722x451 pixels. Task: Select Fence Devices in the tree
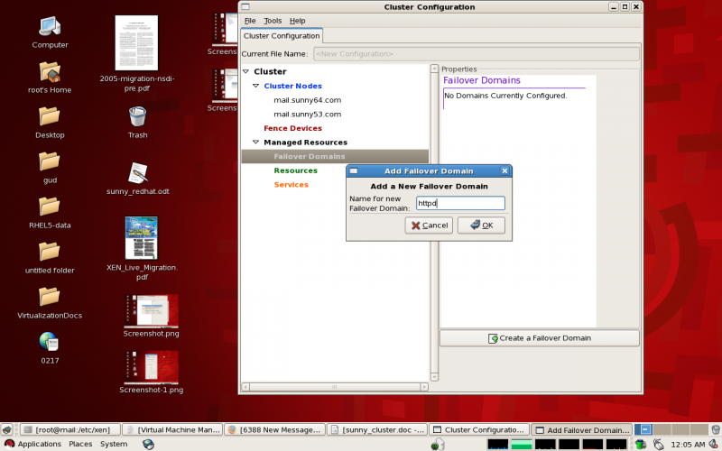pos(292,128)
